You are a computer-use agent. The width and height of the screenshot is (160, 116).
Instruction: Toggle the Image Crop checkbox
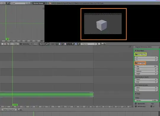(136, 63)
